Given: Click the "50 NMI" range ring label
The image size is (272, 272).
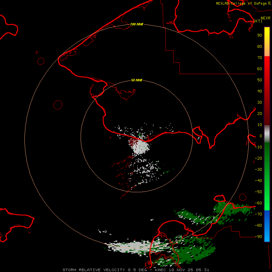Looking at the screenshot, I should pos(137,80).
